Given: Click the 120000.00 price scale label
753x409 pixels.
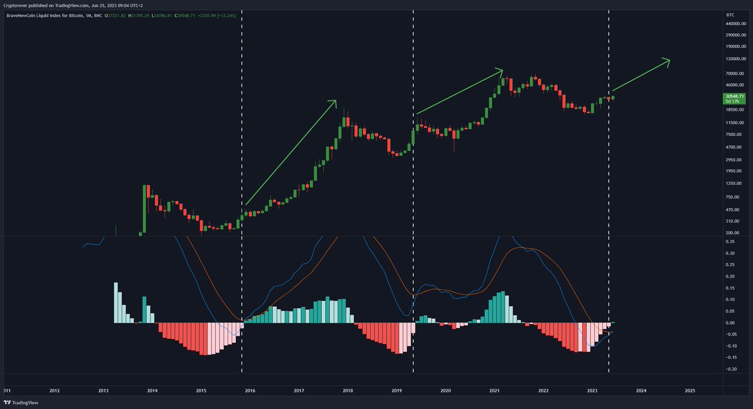Looking at the screenshot, I should [735, 59].
